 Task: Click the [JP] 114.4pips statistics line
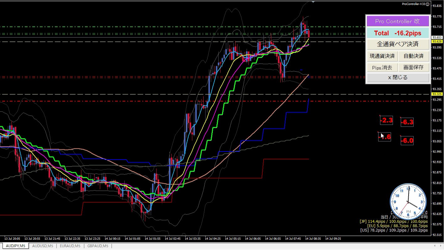[394, 221]
